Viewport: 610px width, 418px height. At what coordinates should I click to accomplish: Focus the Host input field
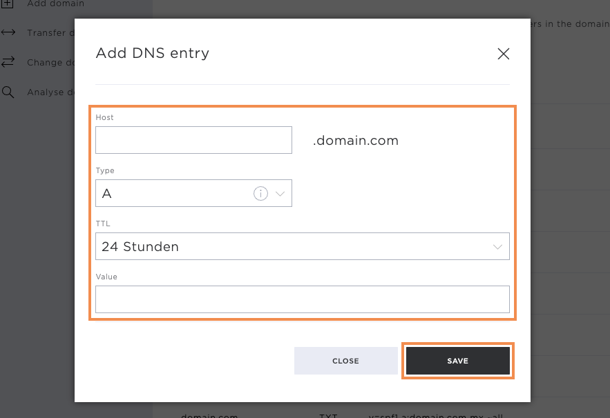click(x=193, y=140)
